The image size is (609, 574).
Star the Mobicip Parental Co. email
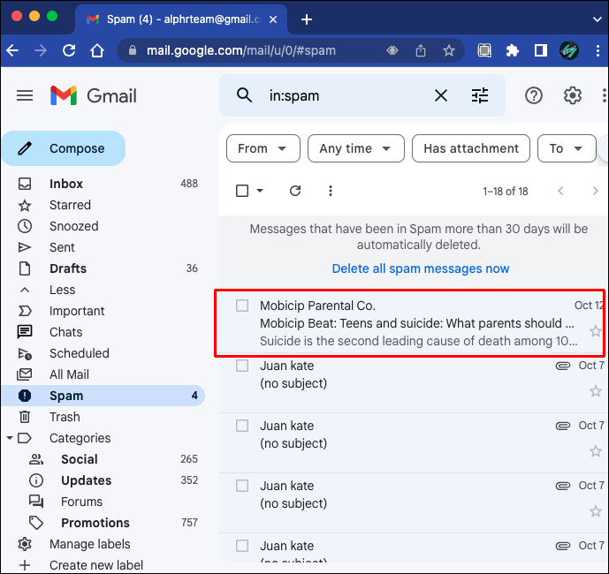click(596, 331)
